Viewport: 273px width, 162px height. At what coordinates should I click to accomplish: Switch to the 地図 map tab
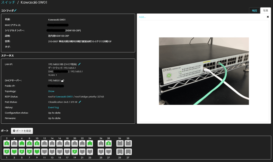click(x=254, y=11)
